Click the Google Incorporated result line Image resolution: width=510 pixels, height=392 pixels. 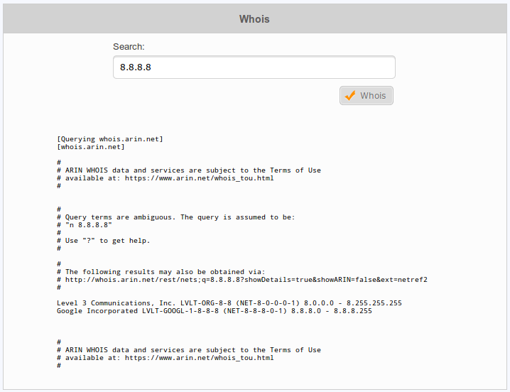[215, 310]
